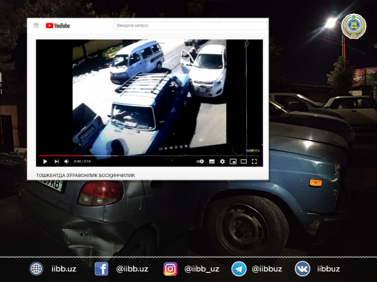This screenshot has height=282, width=377.
Task: Enter fullscreen mode
Action: click(254, 161)
